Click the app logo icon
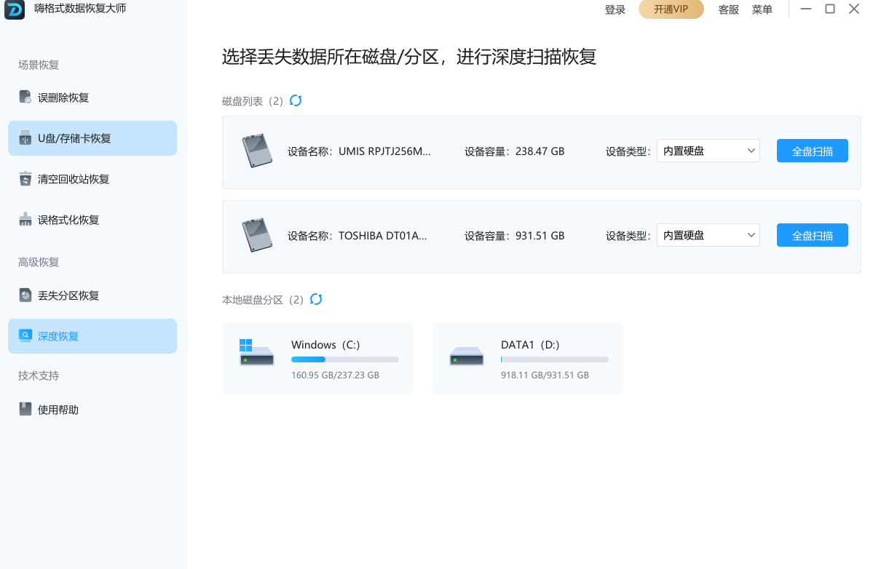873x569 pixels. pyautogui.click(x=15, y=9)
